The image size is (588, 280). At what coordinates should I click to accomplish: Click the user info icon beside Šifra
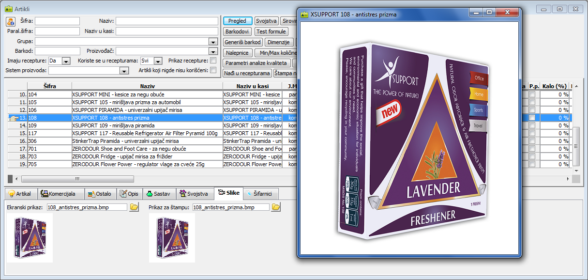tap(11, 21)
